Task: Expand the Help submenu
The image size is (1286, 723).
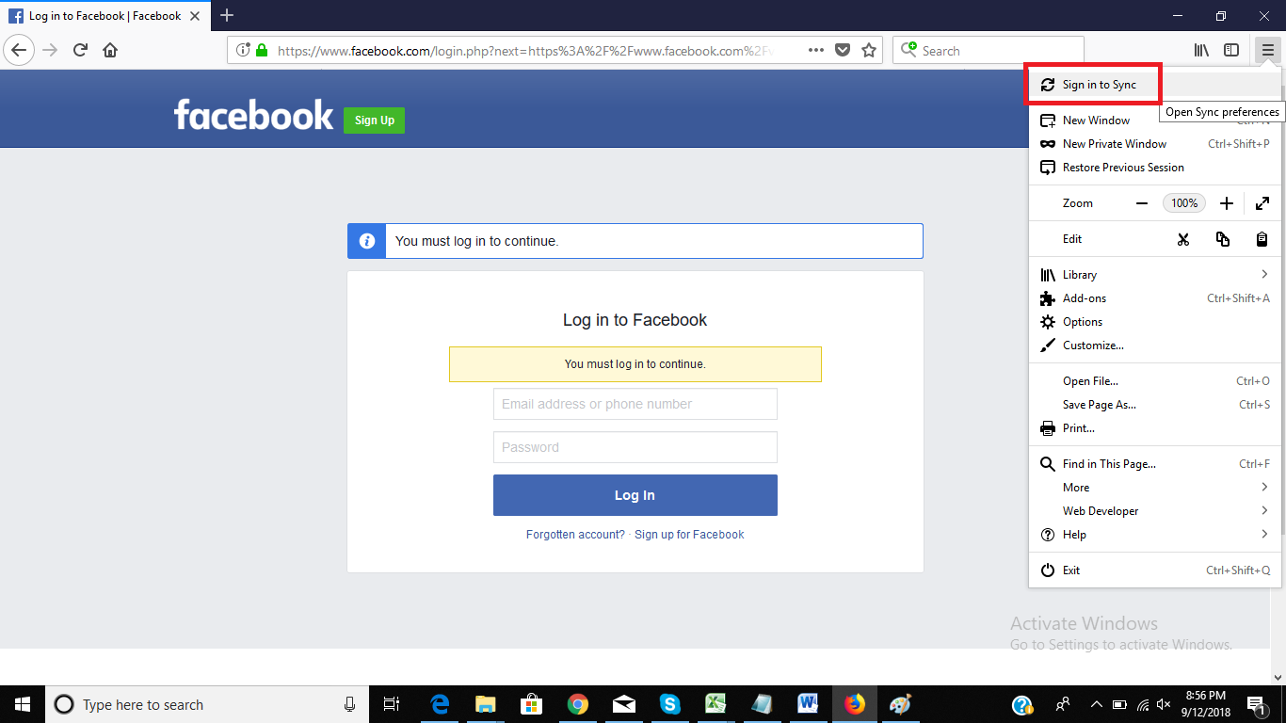Action: pyautogui.click(x=1156, y=535)
